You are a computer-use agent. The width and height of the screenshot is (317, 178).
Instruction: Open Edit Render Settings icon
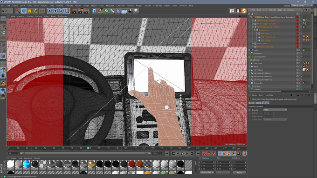(87, 11)
